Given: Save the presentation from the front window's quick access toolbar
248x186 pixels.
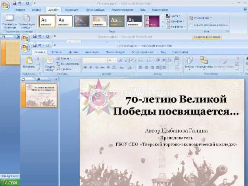Looking at the screenshot, I should [35, 46].
